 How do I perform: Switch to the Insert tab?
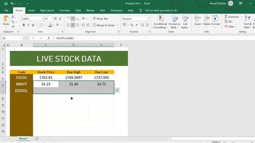point(31,10)
